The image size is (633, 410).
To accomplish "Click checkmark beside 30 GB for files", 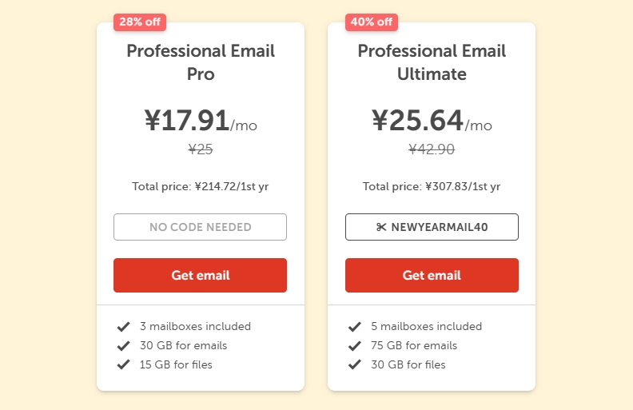I will point(355,364).
